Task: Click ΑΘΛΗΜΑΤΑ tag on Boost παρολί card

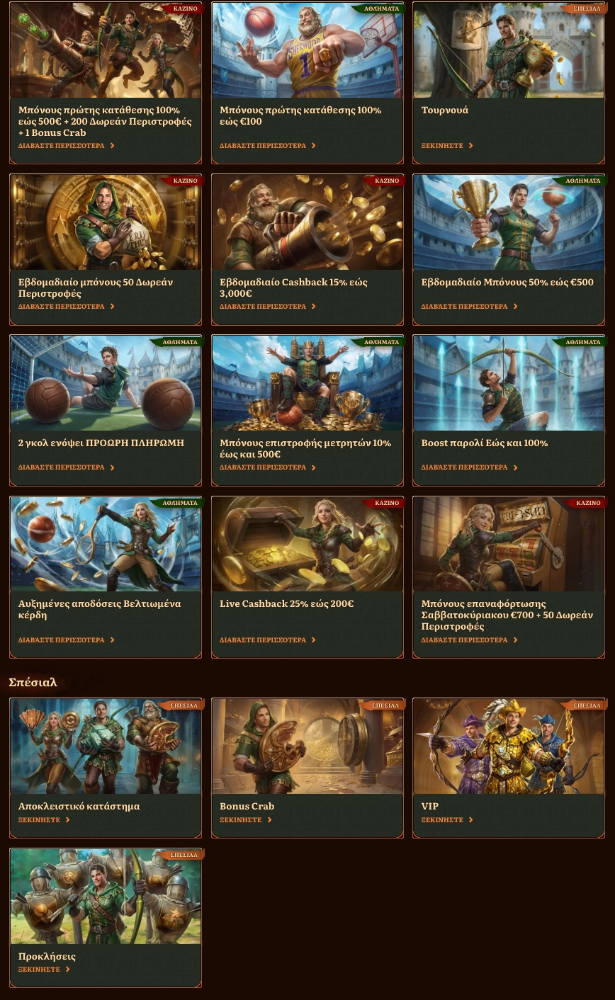Action: pyautogui.click(x=583, y=342)
